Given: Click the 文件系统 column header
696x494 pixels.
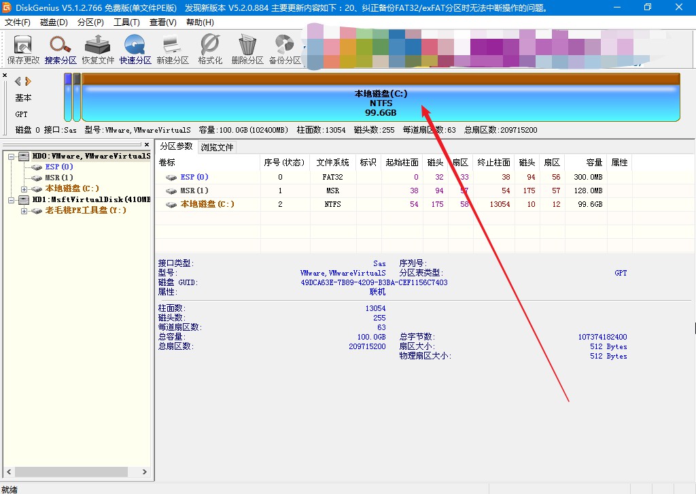Looking at the screenshot, I should 333,163.
